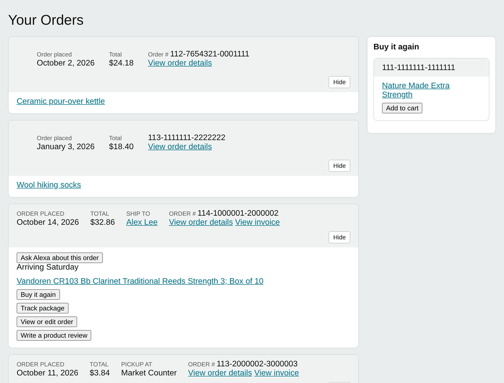The width and height of the screenshot is (504, 383).
Task: Open View order details for order 113-1111111-2222222
Action: (x=180, y=147)
